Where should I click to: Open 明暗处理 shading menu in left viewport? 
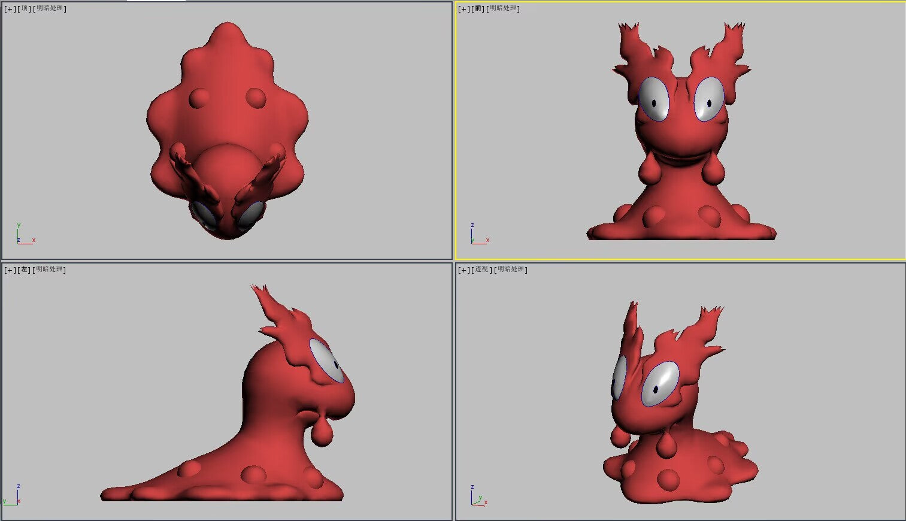[50, 270]
